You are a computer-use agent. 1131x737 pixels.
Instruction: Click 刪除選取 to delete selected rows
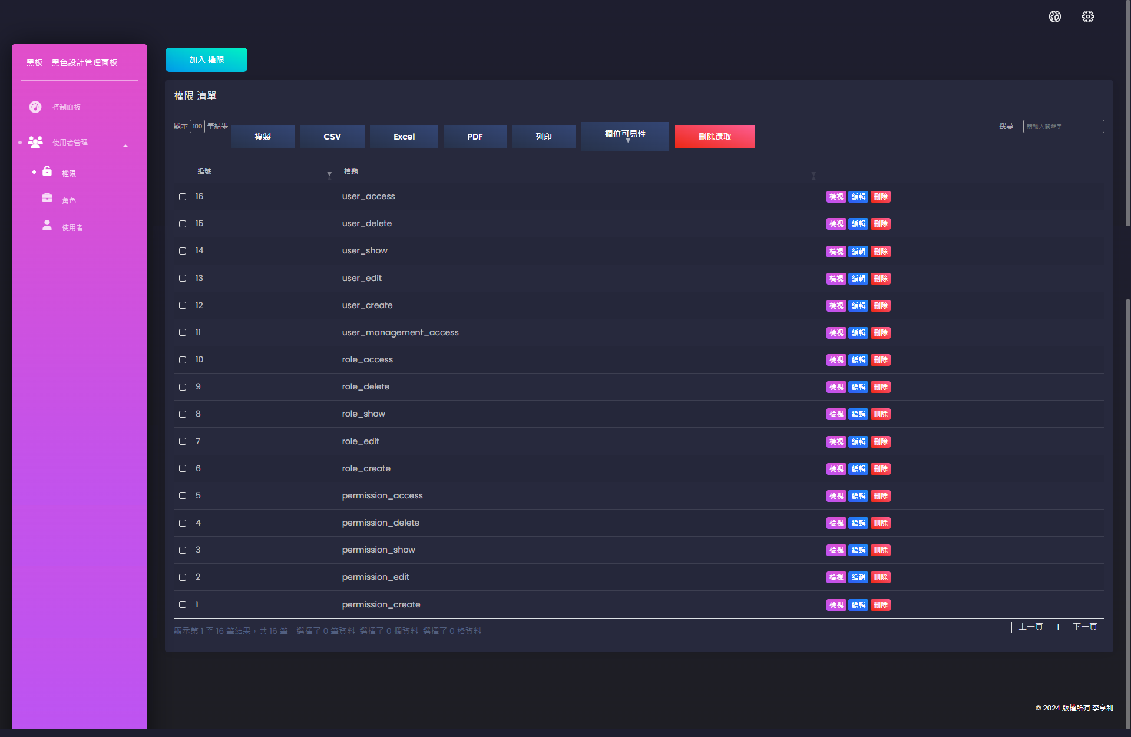point(715,136)
